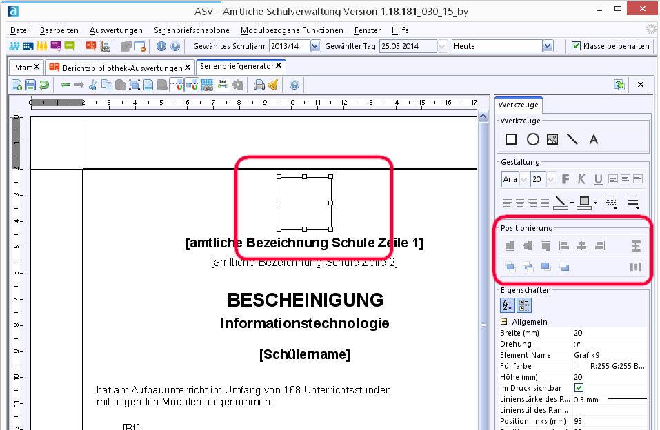Click the Füllfarbe white swatch

(x=581, y=366)
